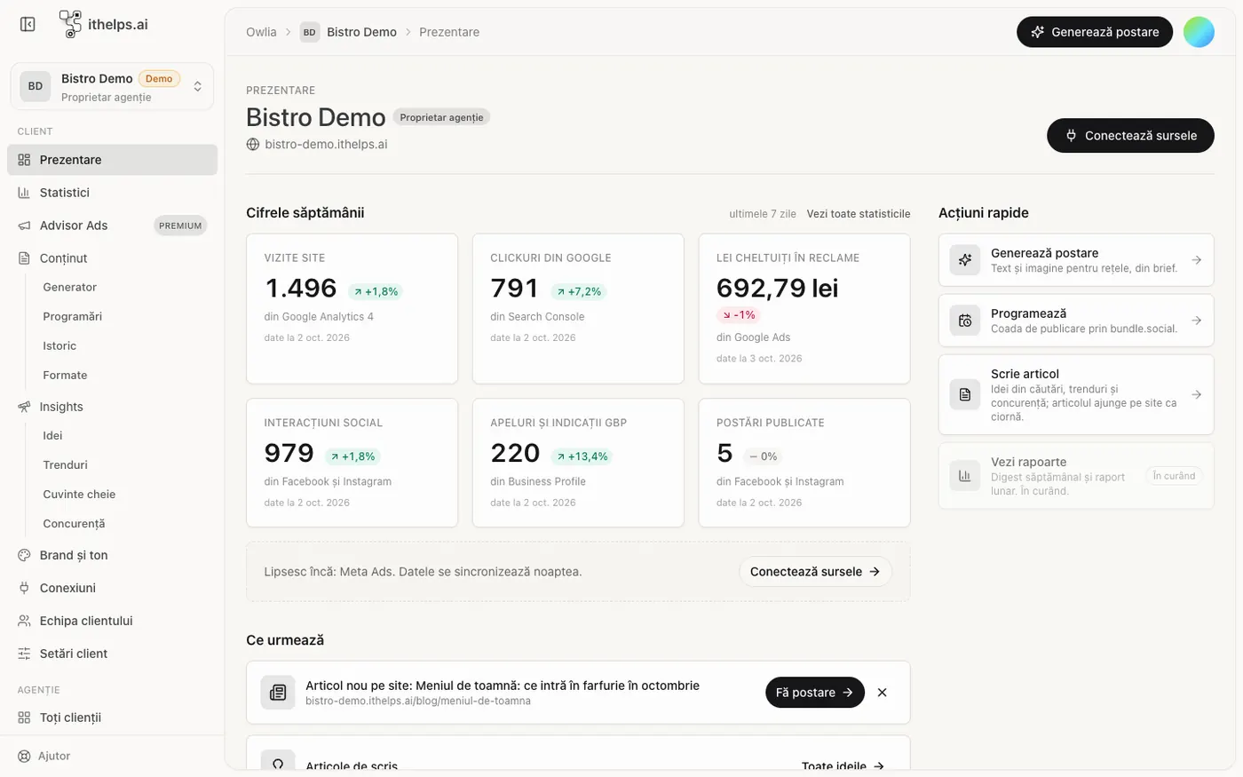Click the ithelps.ai logo
The image size is (1243, 777).
pyautogui.click(x=103, y=24)
